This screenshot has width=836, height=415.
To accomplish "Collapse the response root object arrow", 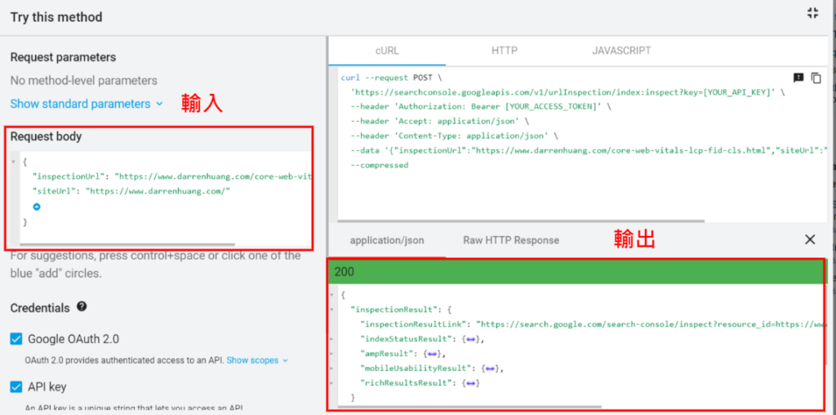I will [331, 294].
